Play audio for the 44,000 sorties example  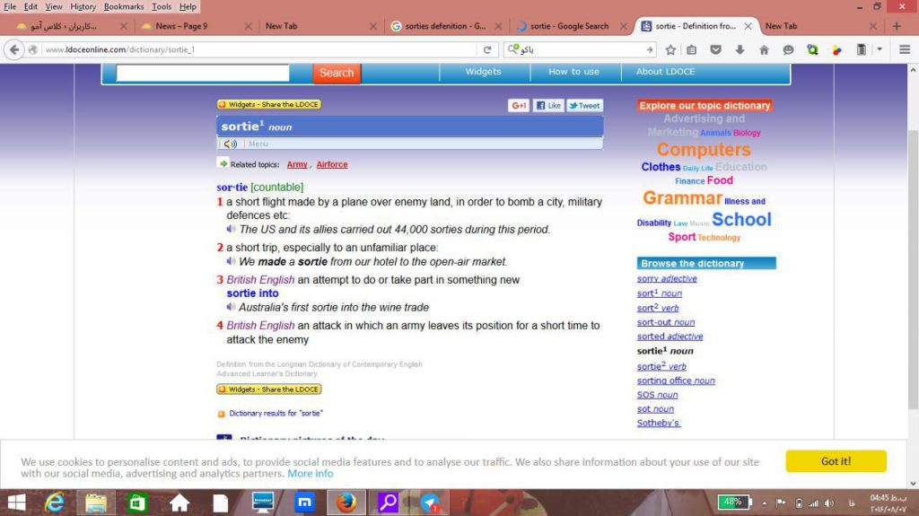231,229
